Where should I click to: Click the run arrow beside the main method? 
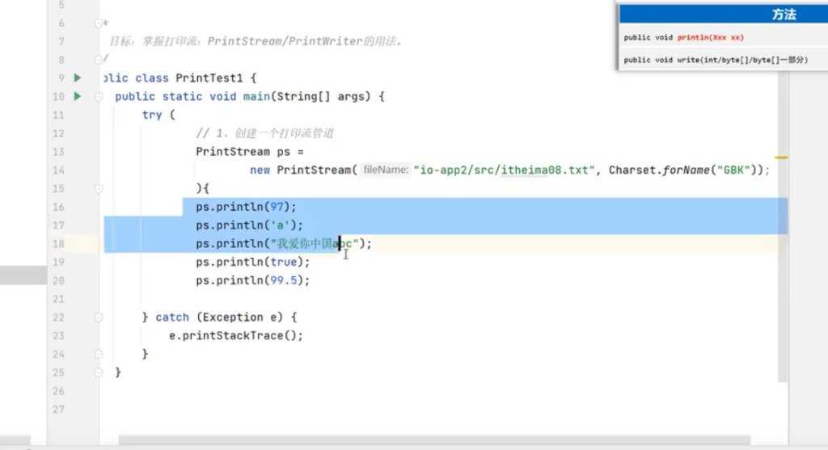(78, 97)
